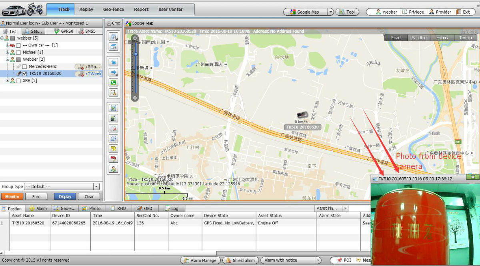
Task: Open the Google Map type dropdown
Action: (x=330, y=12)
